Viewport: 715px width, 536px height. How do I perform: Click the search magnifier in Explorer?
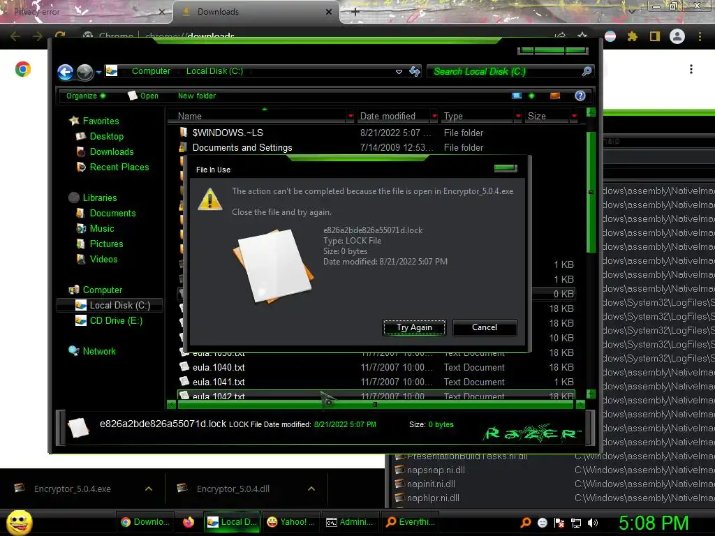[587, 72]
